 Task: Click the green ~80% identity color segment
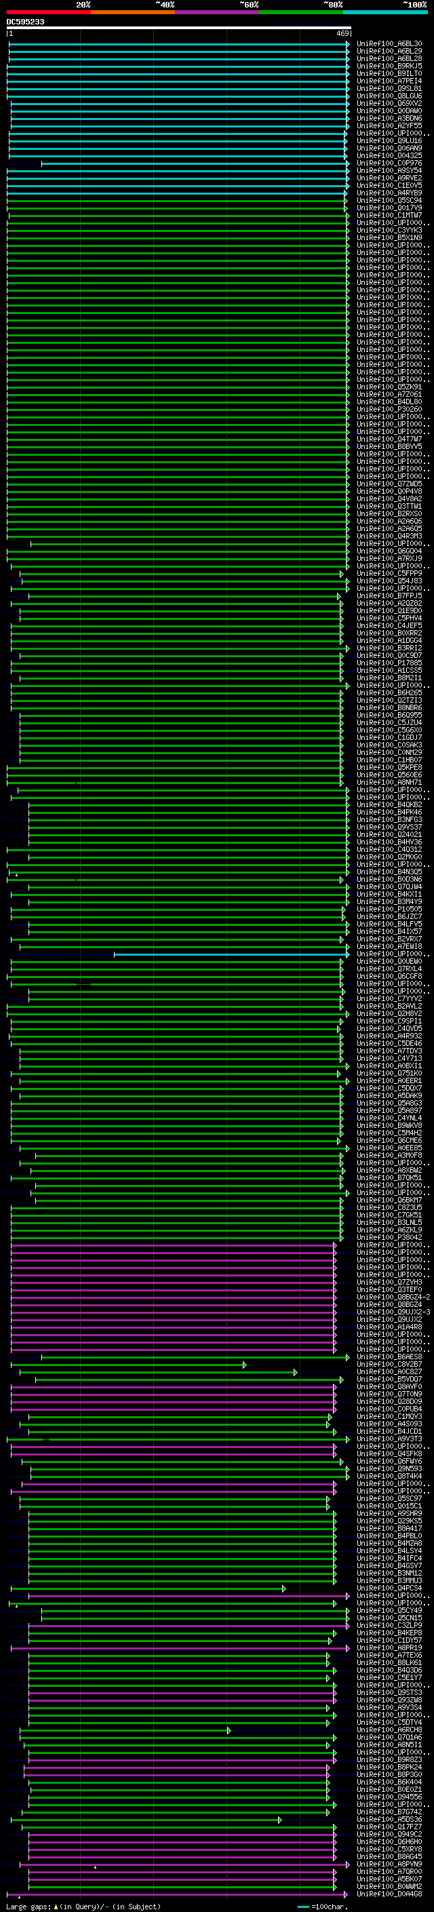[x=301, y=12]
